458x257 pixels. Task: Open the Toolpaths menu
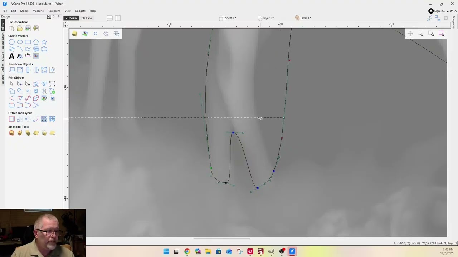54,11
